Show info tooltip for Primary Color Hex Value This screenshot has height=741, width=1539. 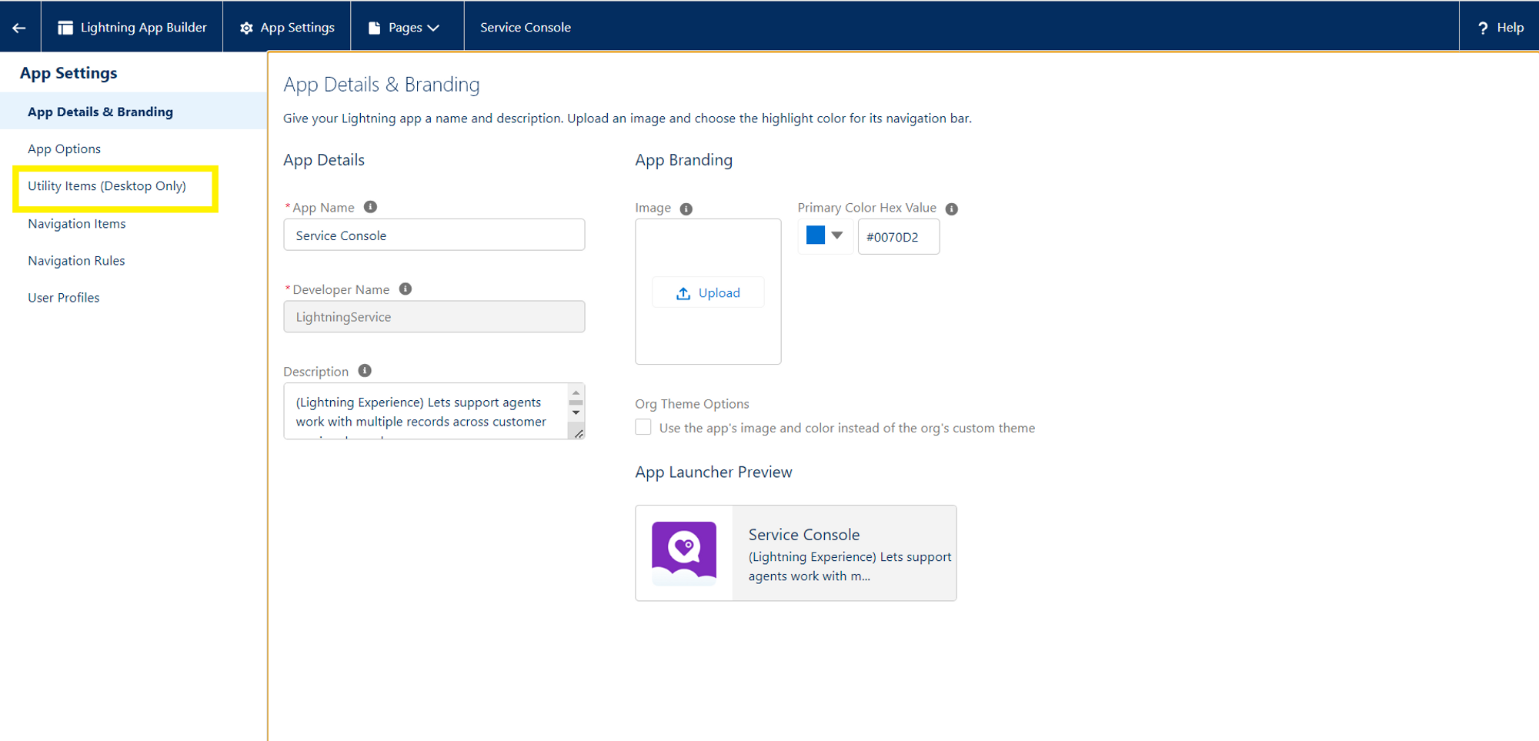tap(952, 209)
